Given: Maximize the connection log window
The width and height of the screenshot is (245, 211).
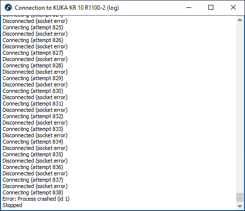Looking at the screenshot, I should [x=211, y=7].
